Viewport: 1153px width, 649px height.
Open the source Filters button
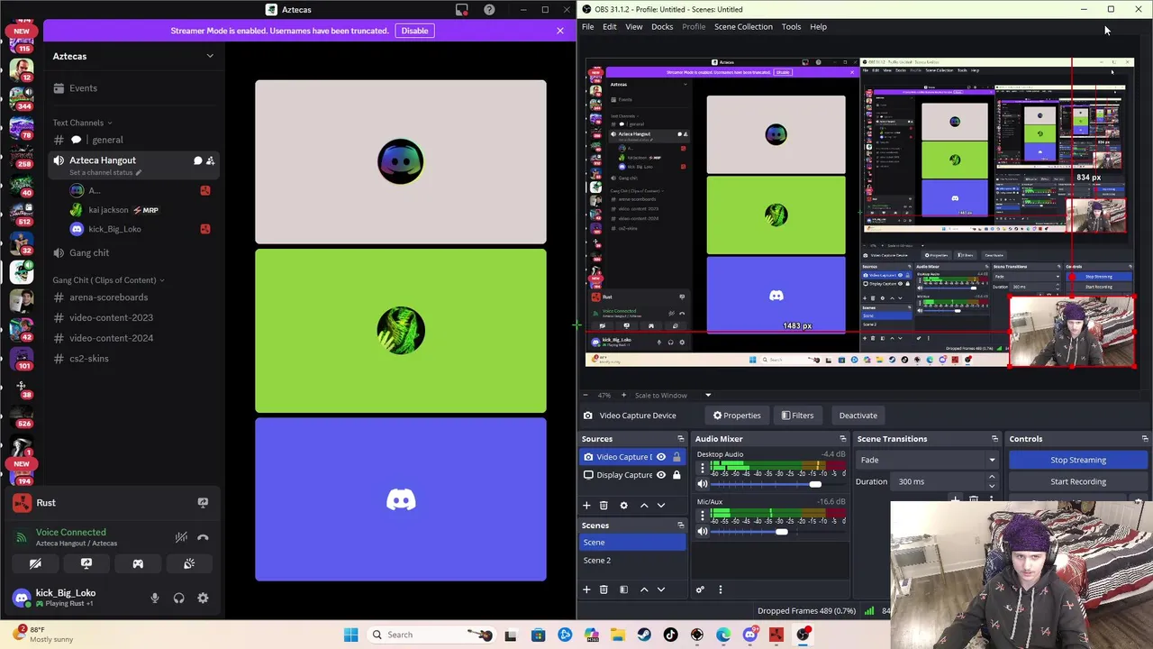pos(797,416)
